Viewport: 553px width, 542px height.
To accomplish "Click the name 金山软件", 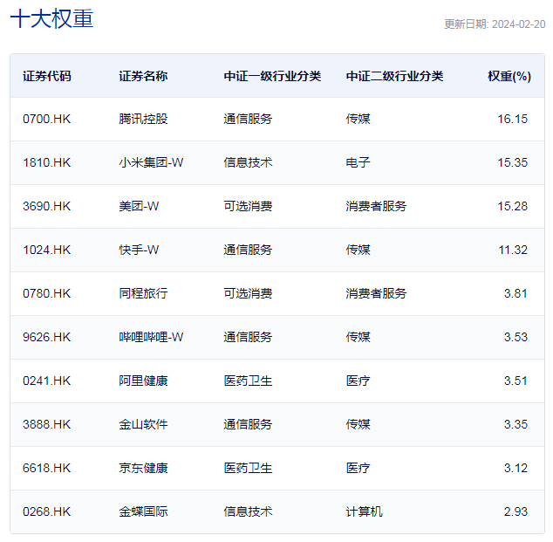I will [x=143, y=424].
